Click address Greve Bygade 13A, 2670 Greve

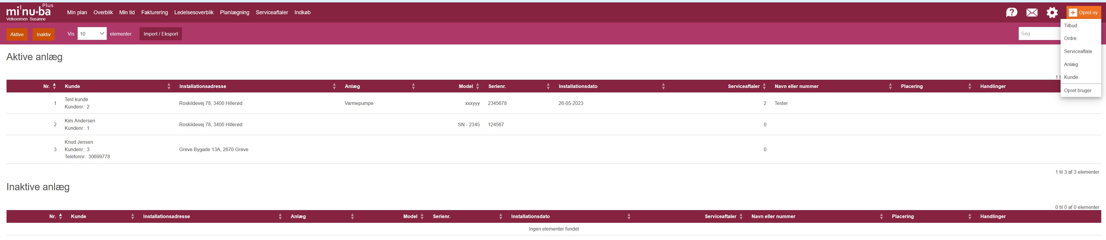(213, 150)
